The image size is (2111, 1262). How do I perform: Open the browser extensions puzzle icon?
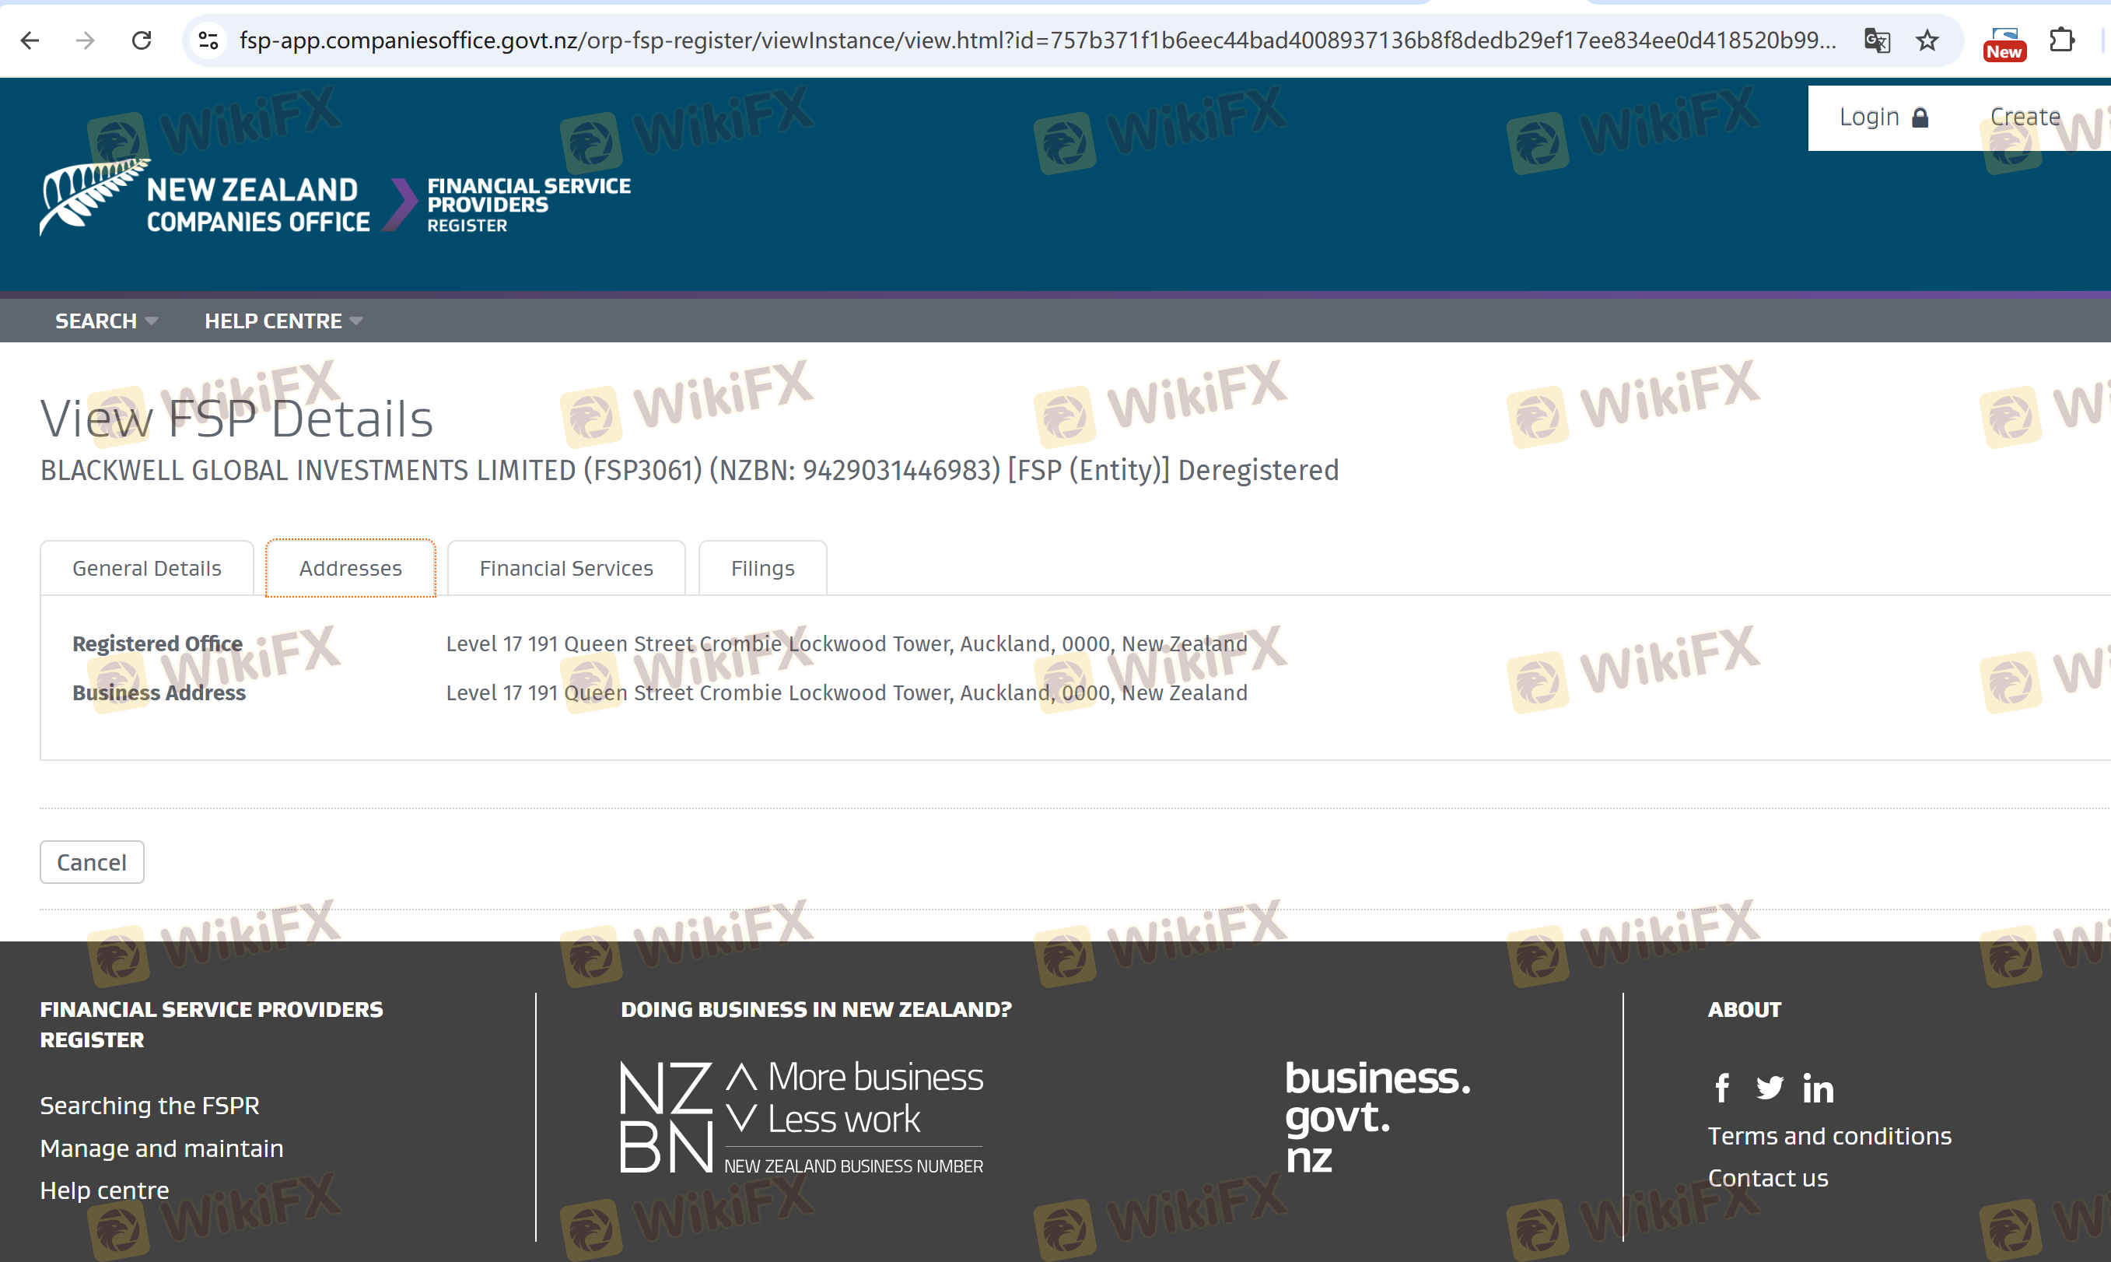(x=2062, y=40)
